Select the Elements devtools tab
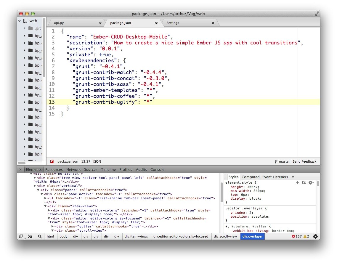 tap(33, 169)
